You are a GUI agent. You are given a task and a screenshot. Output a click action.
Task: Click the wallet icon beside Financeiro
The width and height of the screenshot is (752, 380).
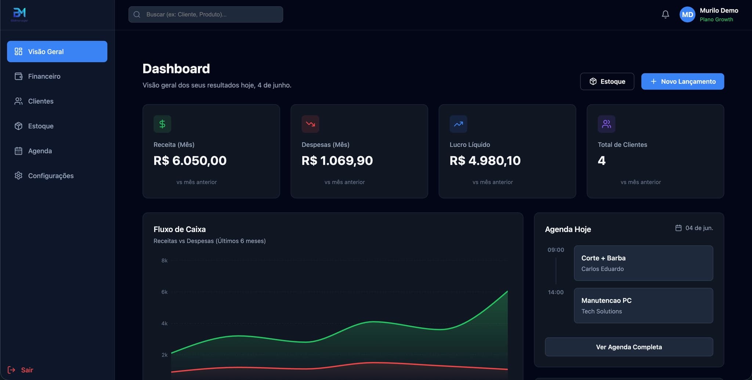(x=18, y=76)
